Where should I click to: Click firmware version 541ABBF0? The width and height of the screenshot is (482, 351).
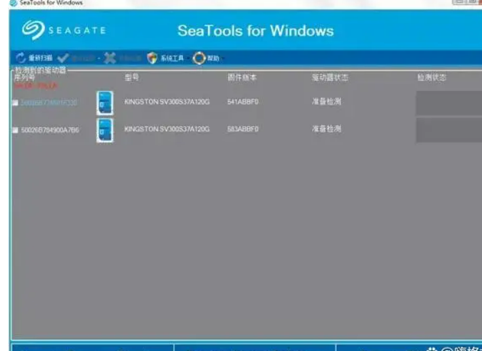click(x=243, y=102)
